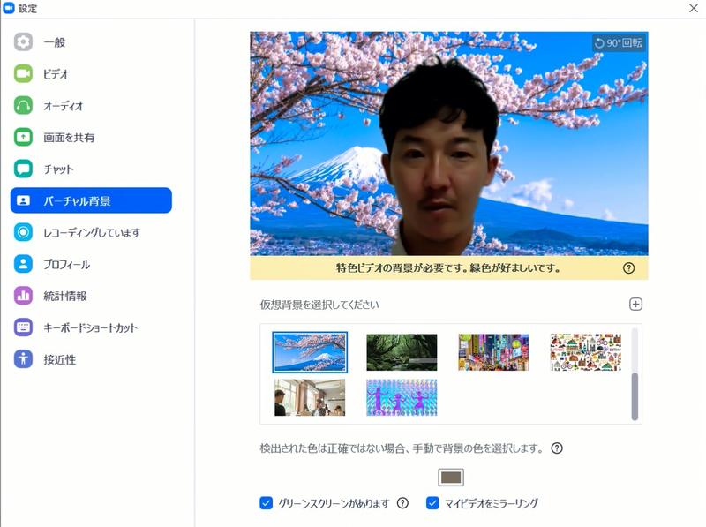Screen dimensions: 706x527
Task: Open Recording (レコーディングしています) icon
Action: click(24, 233)
